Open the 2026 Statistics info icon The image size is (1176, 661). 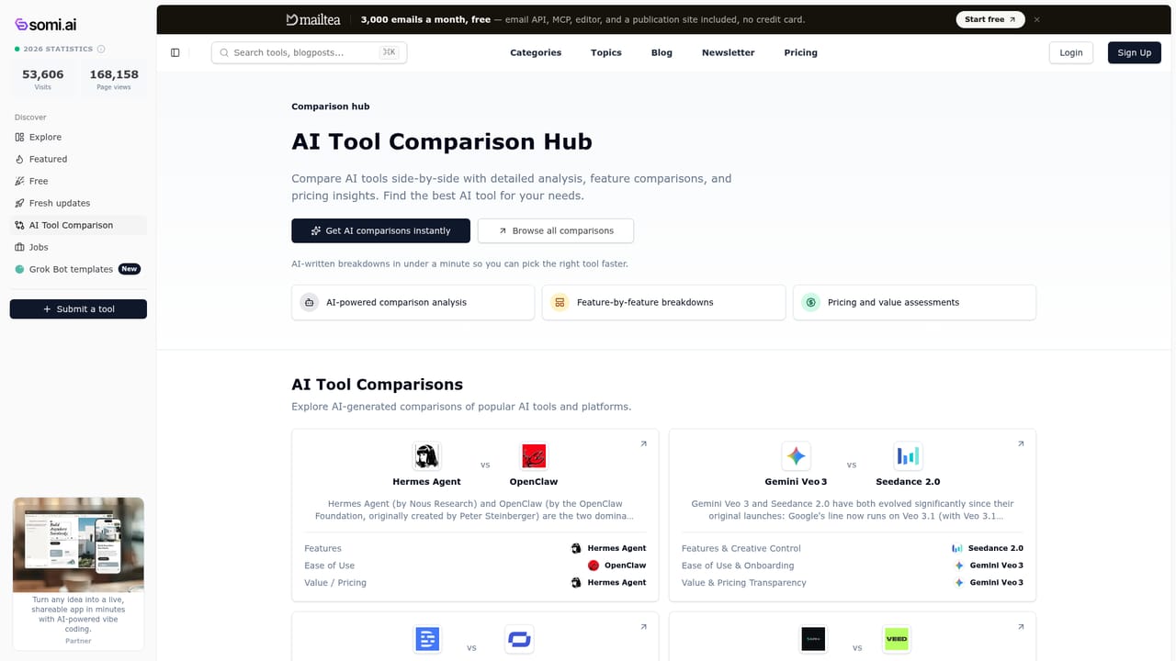point(101,49)
